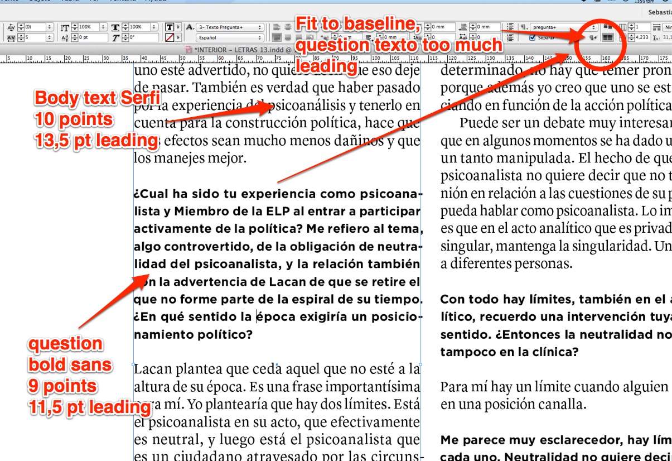
Task: Open the span columns 'Nin' dropdown
Action: 668,27
